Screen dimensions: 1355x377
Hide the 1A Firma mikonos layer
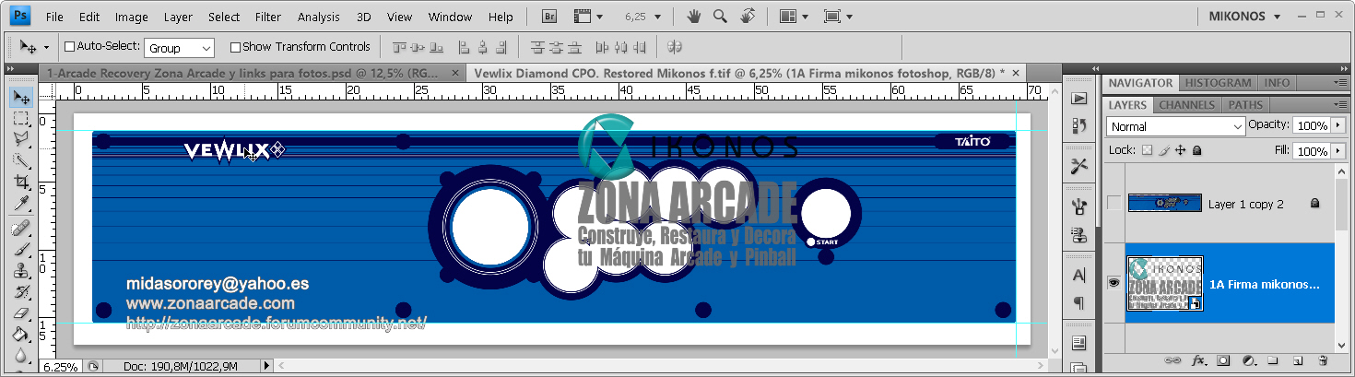tap(1114, 284)
